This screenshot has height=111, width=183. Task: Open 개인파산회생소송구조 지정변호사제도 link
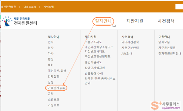tap(99, 49)
